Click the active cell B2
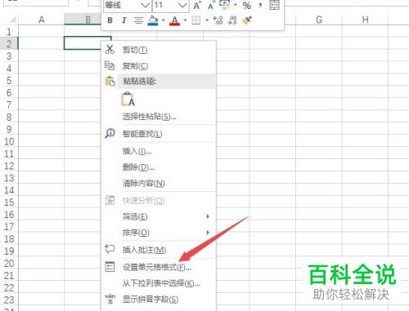 pos(88,43)
